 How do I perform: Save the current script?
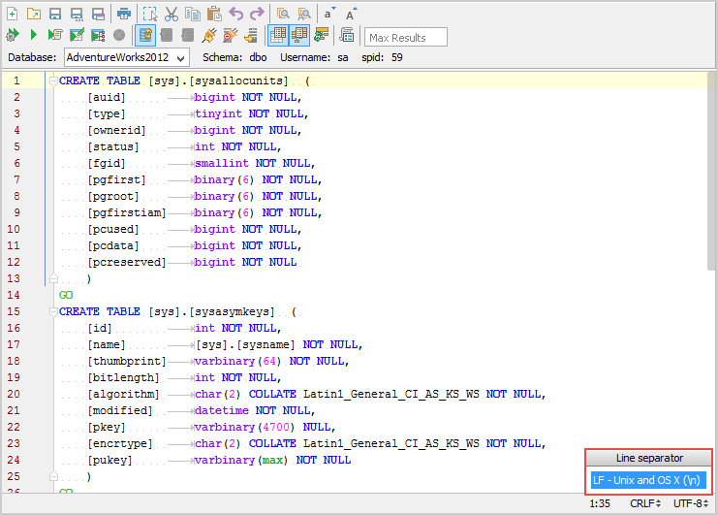coord(55,15)
